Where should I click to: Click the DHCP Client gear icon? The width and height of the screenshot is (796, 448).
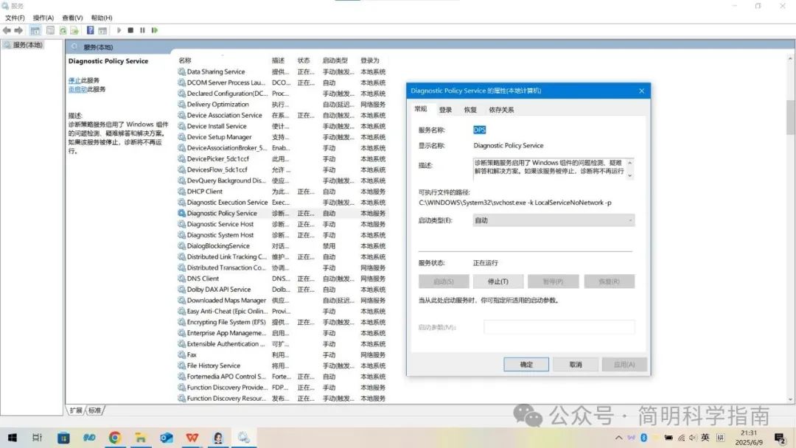182,192
